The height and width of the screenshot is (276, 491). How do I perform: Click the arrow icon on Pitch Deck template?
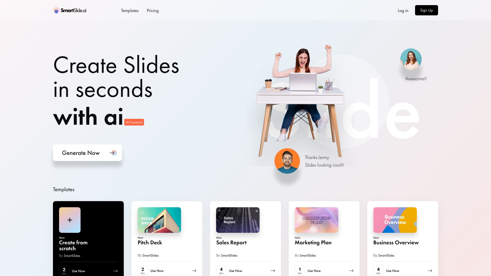(194, 271)
